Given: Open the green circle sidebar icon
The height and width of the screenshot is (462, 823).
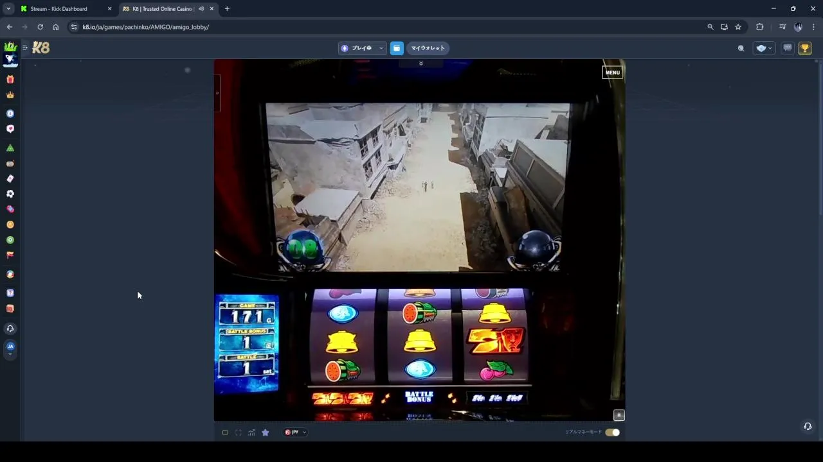Looking at the screenshot, I should coord(10,240).
